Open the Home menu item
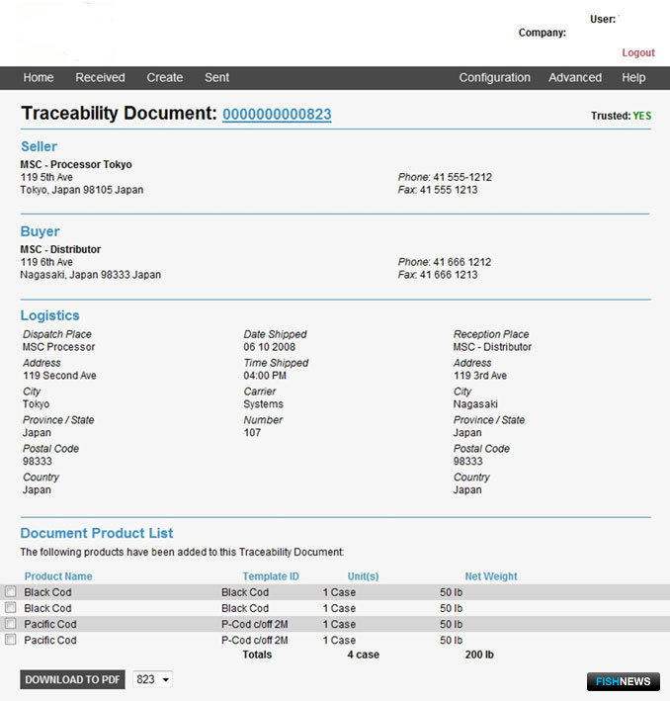The height and width of the screenshot is (701, 670). tap(39, 78)
